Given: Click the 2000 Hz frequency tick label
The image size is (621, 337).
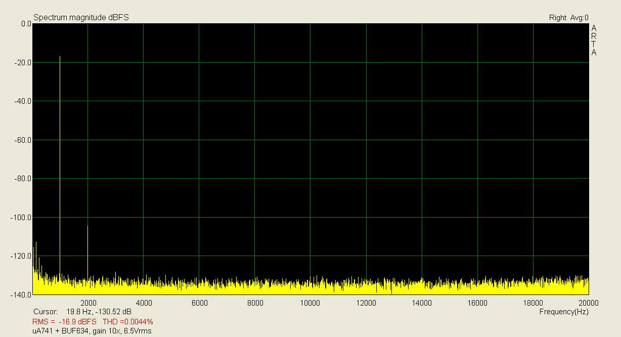Looking at the screenshot, I should pyautogui.click(x=88, y=304).
